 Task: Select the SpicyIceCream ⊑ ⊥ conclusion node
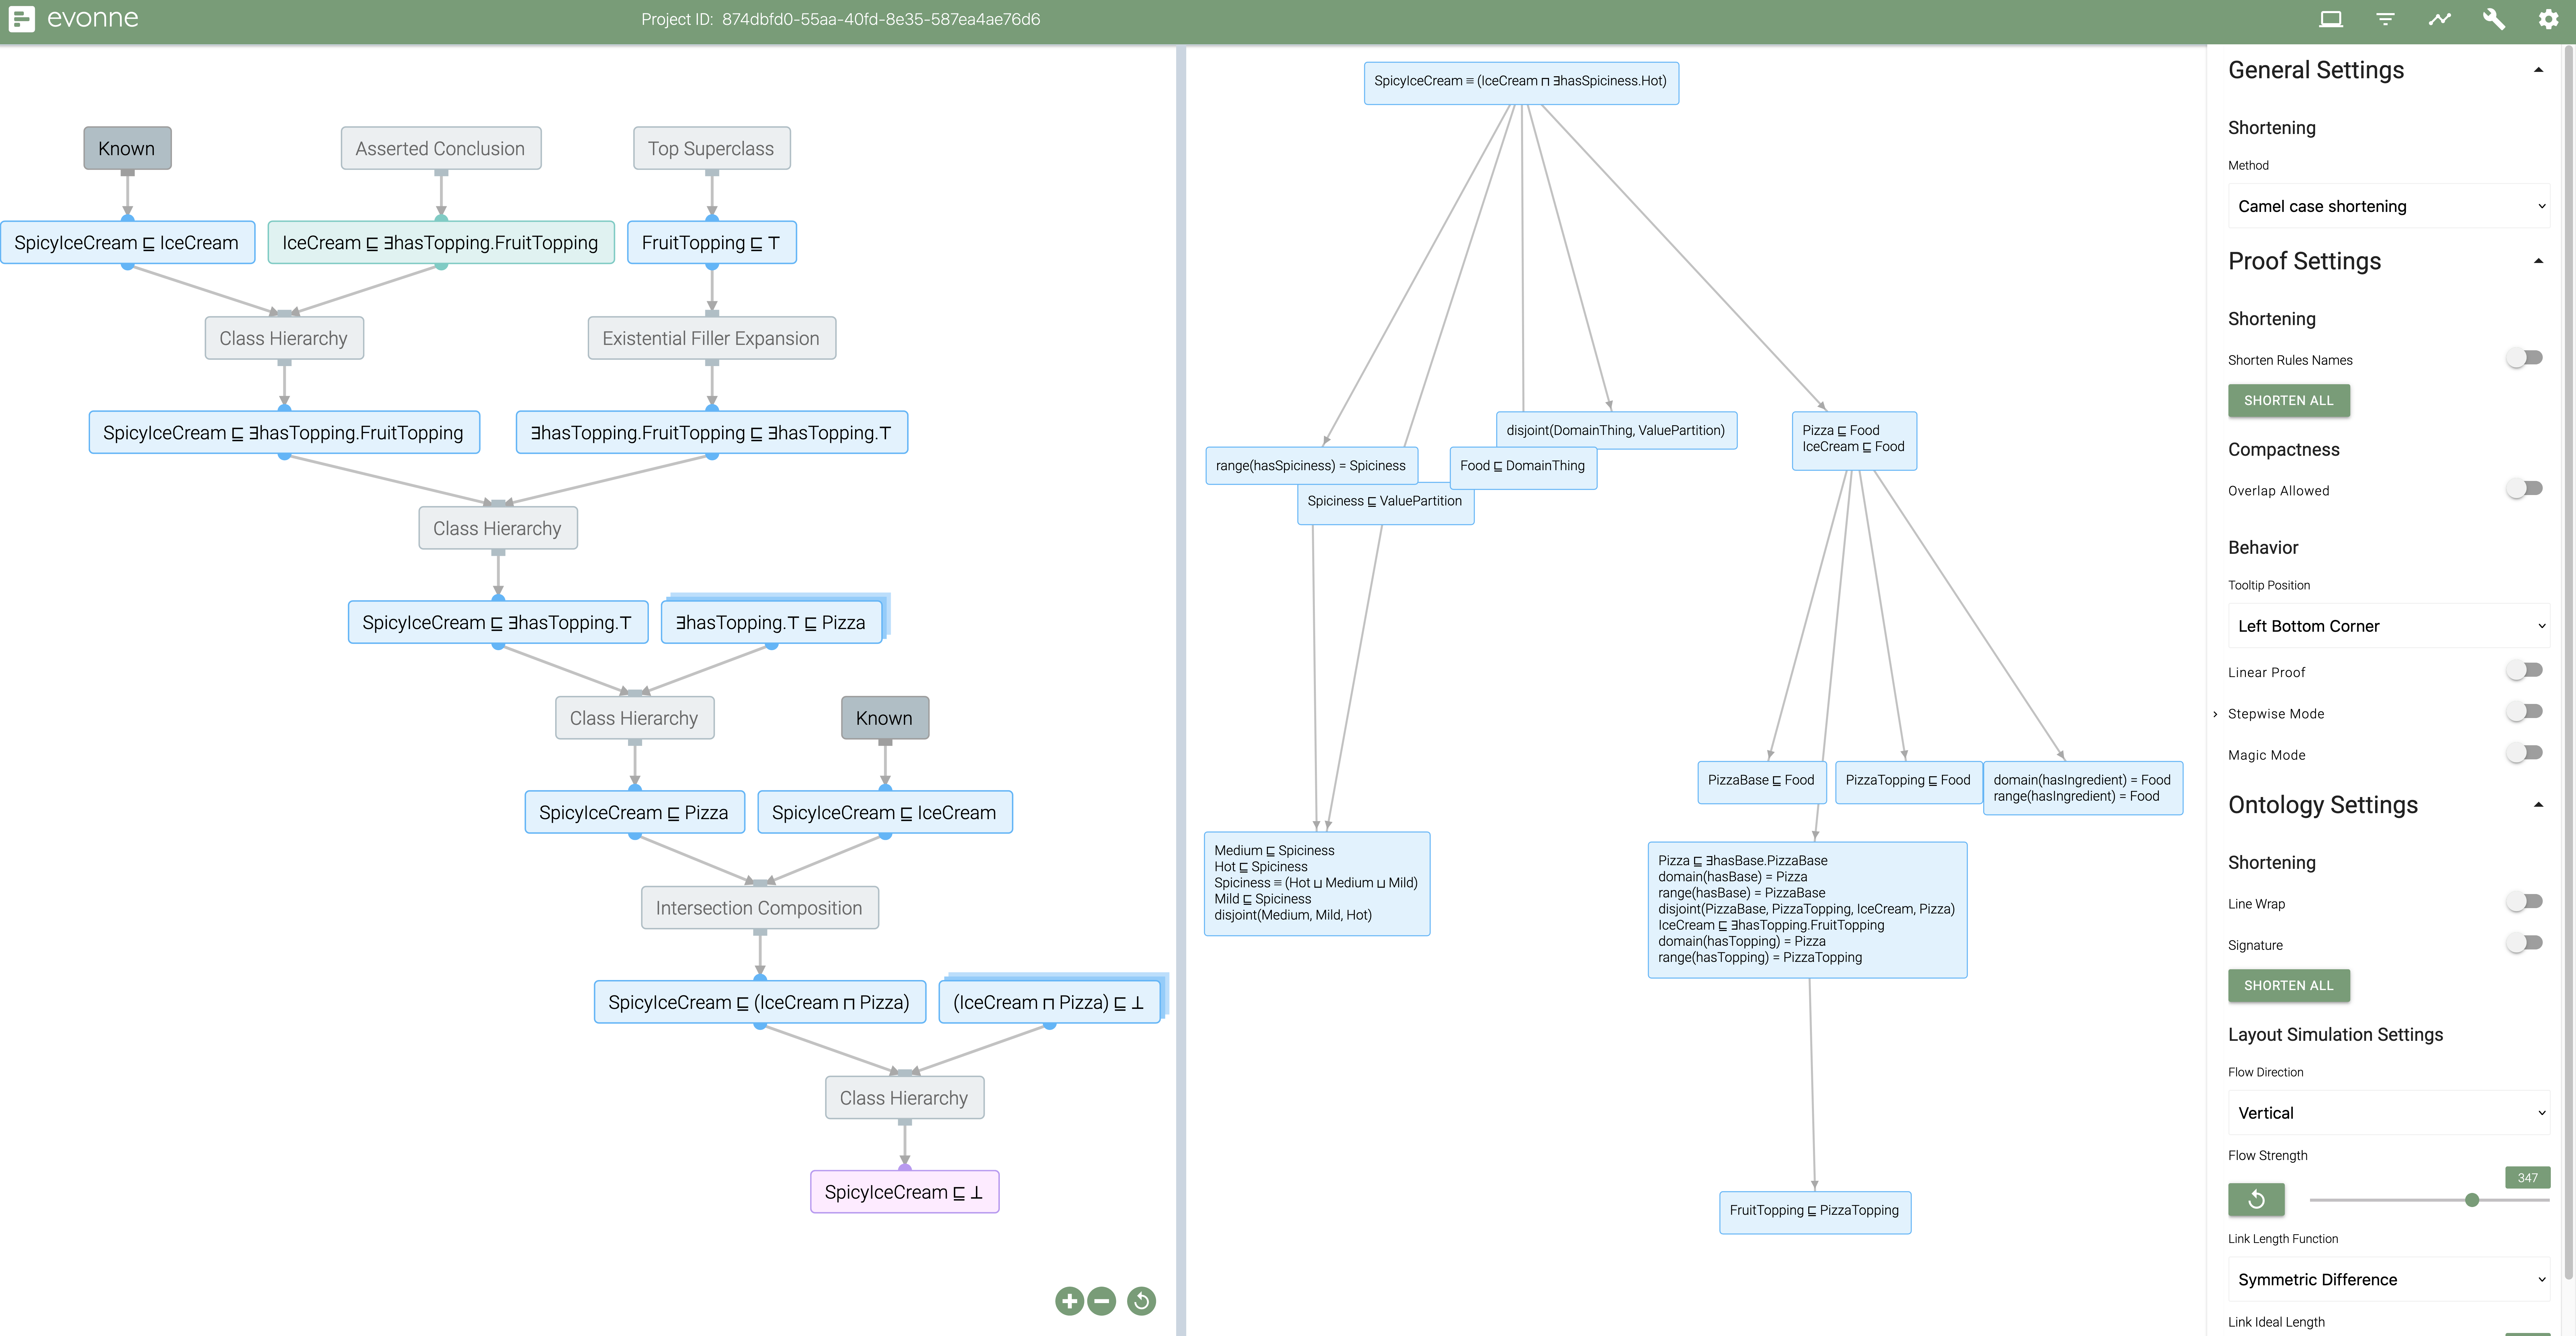(x=904, y=1192)
